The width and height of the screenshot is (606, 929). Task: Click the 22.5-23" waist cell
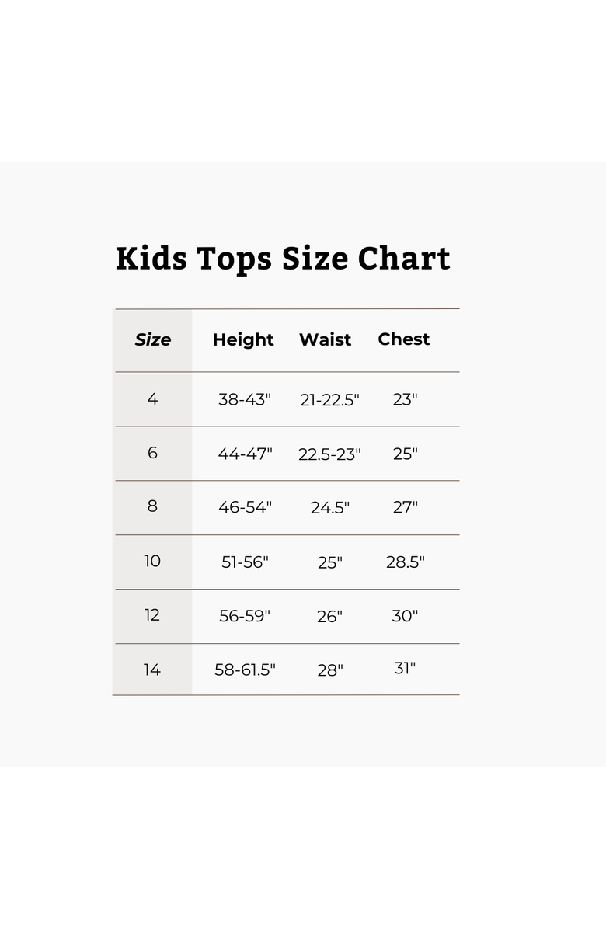coord(330,454)
